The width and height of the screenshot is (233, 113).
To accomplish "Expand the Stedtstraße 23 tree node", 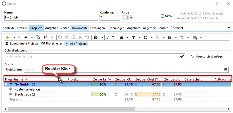I will (x=11, y=94).
